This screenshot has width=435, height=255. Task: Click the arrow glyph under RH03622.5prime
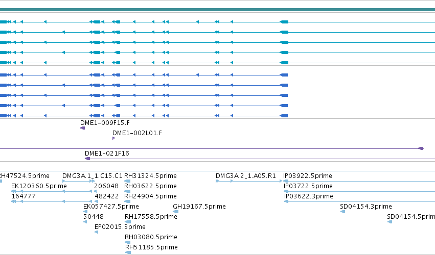pos(127,191)
